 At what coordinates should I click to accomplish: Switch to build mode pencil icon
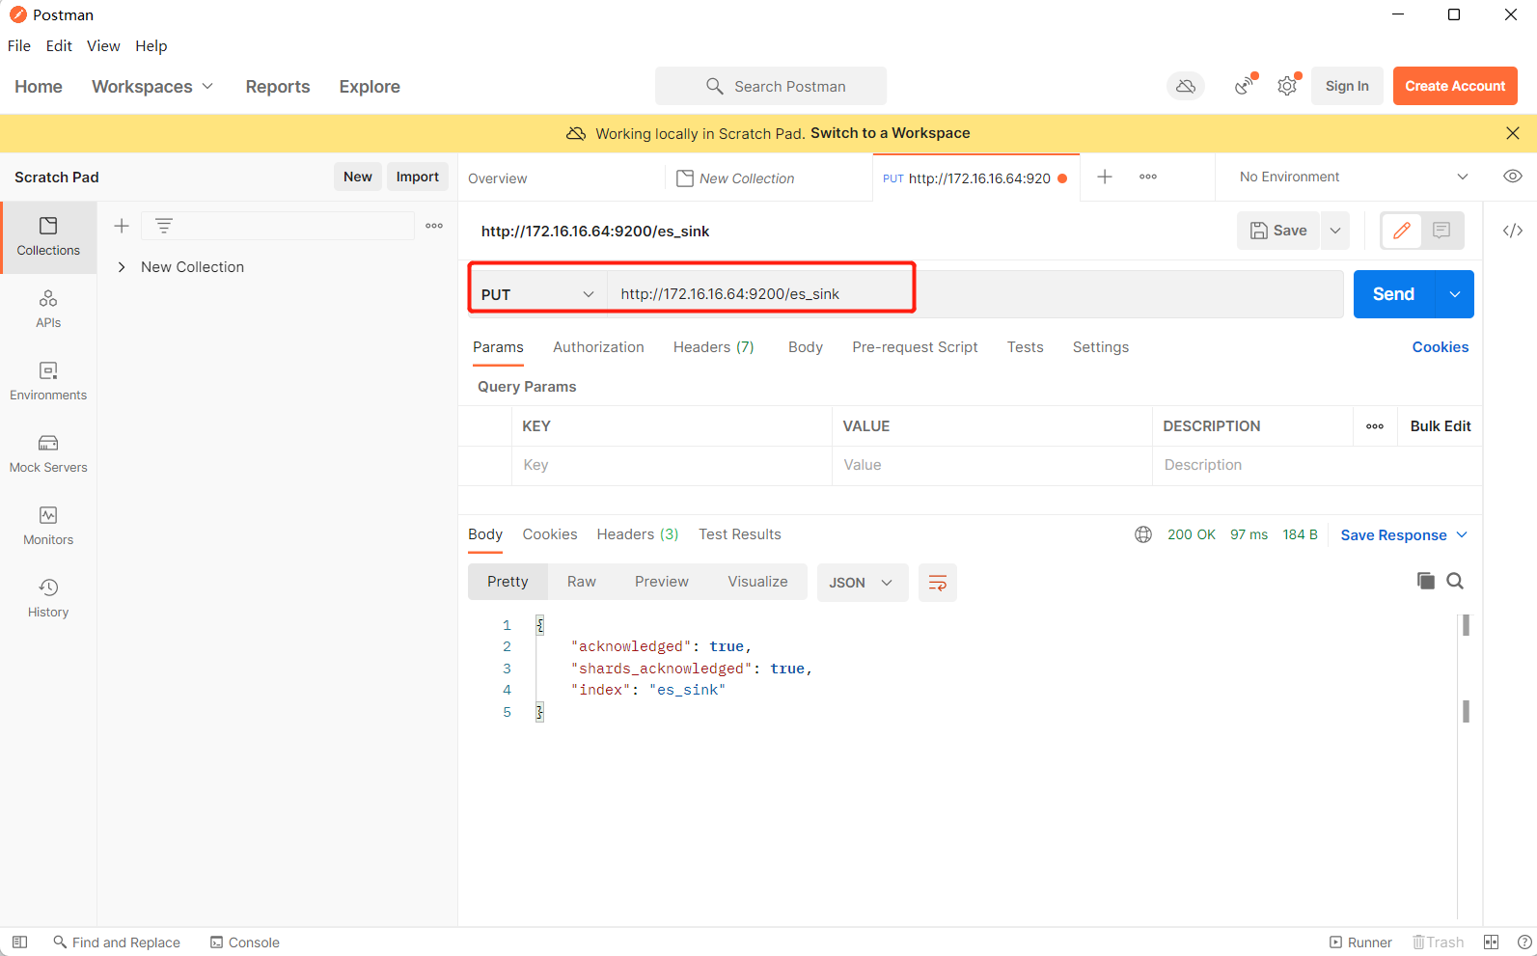click(1402, 231)
